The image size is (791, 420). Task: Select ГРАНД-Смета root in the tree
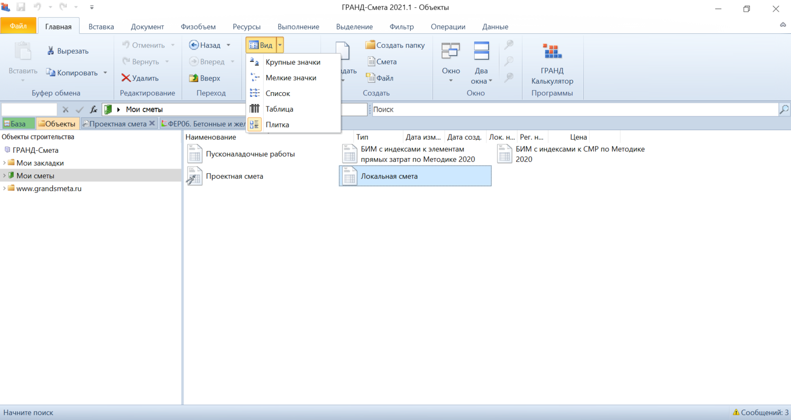[35, 150]
